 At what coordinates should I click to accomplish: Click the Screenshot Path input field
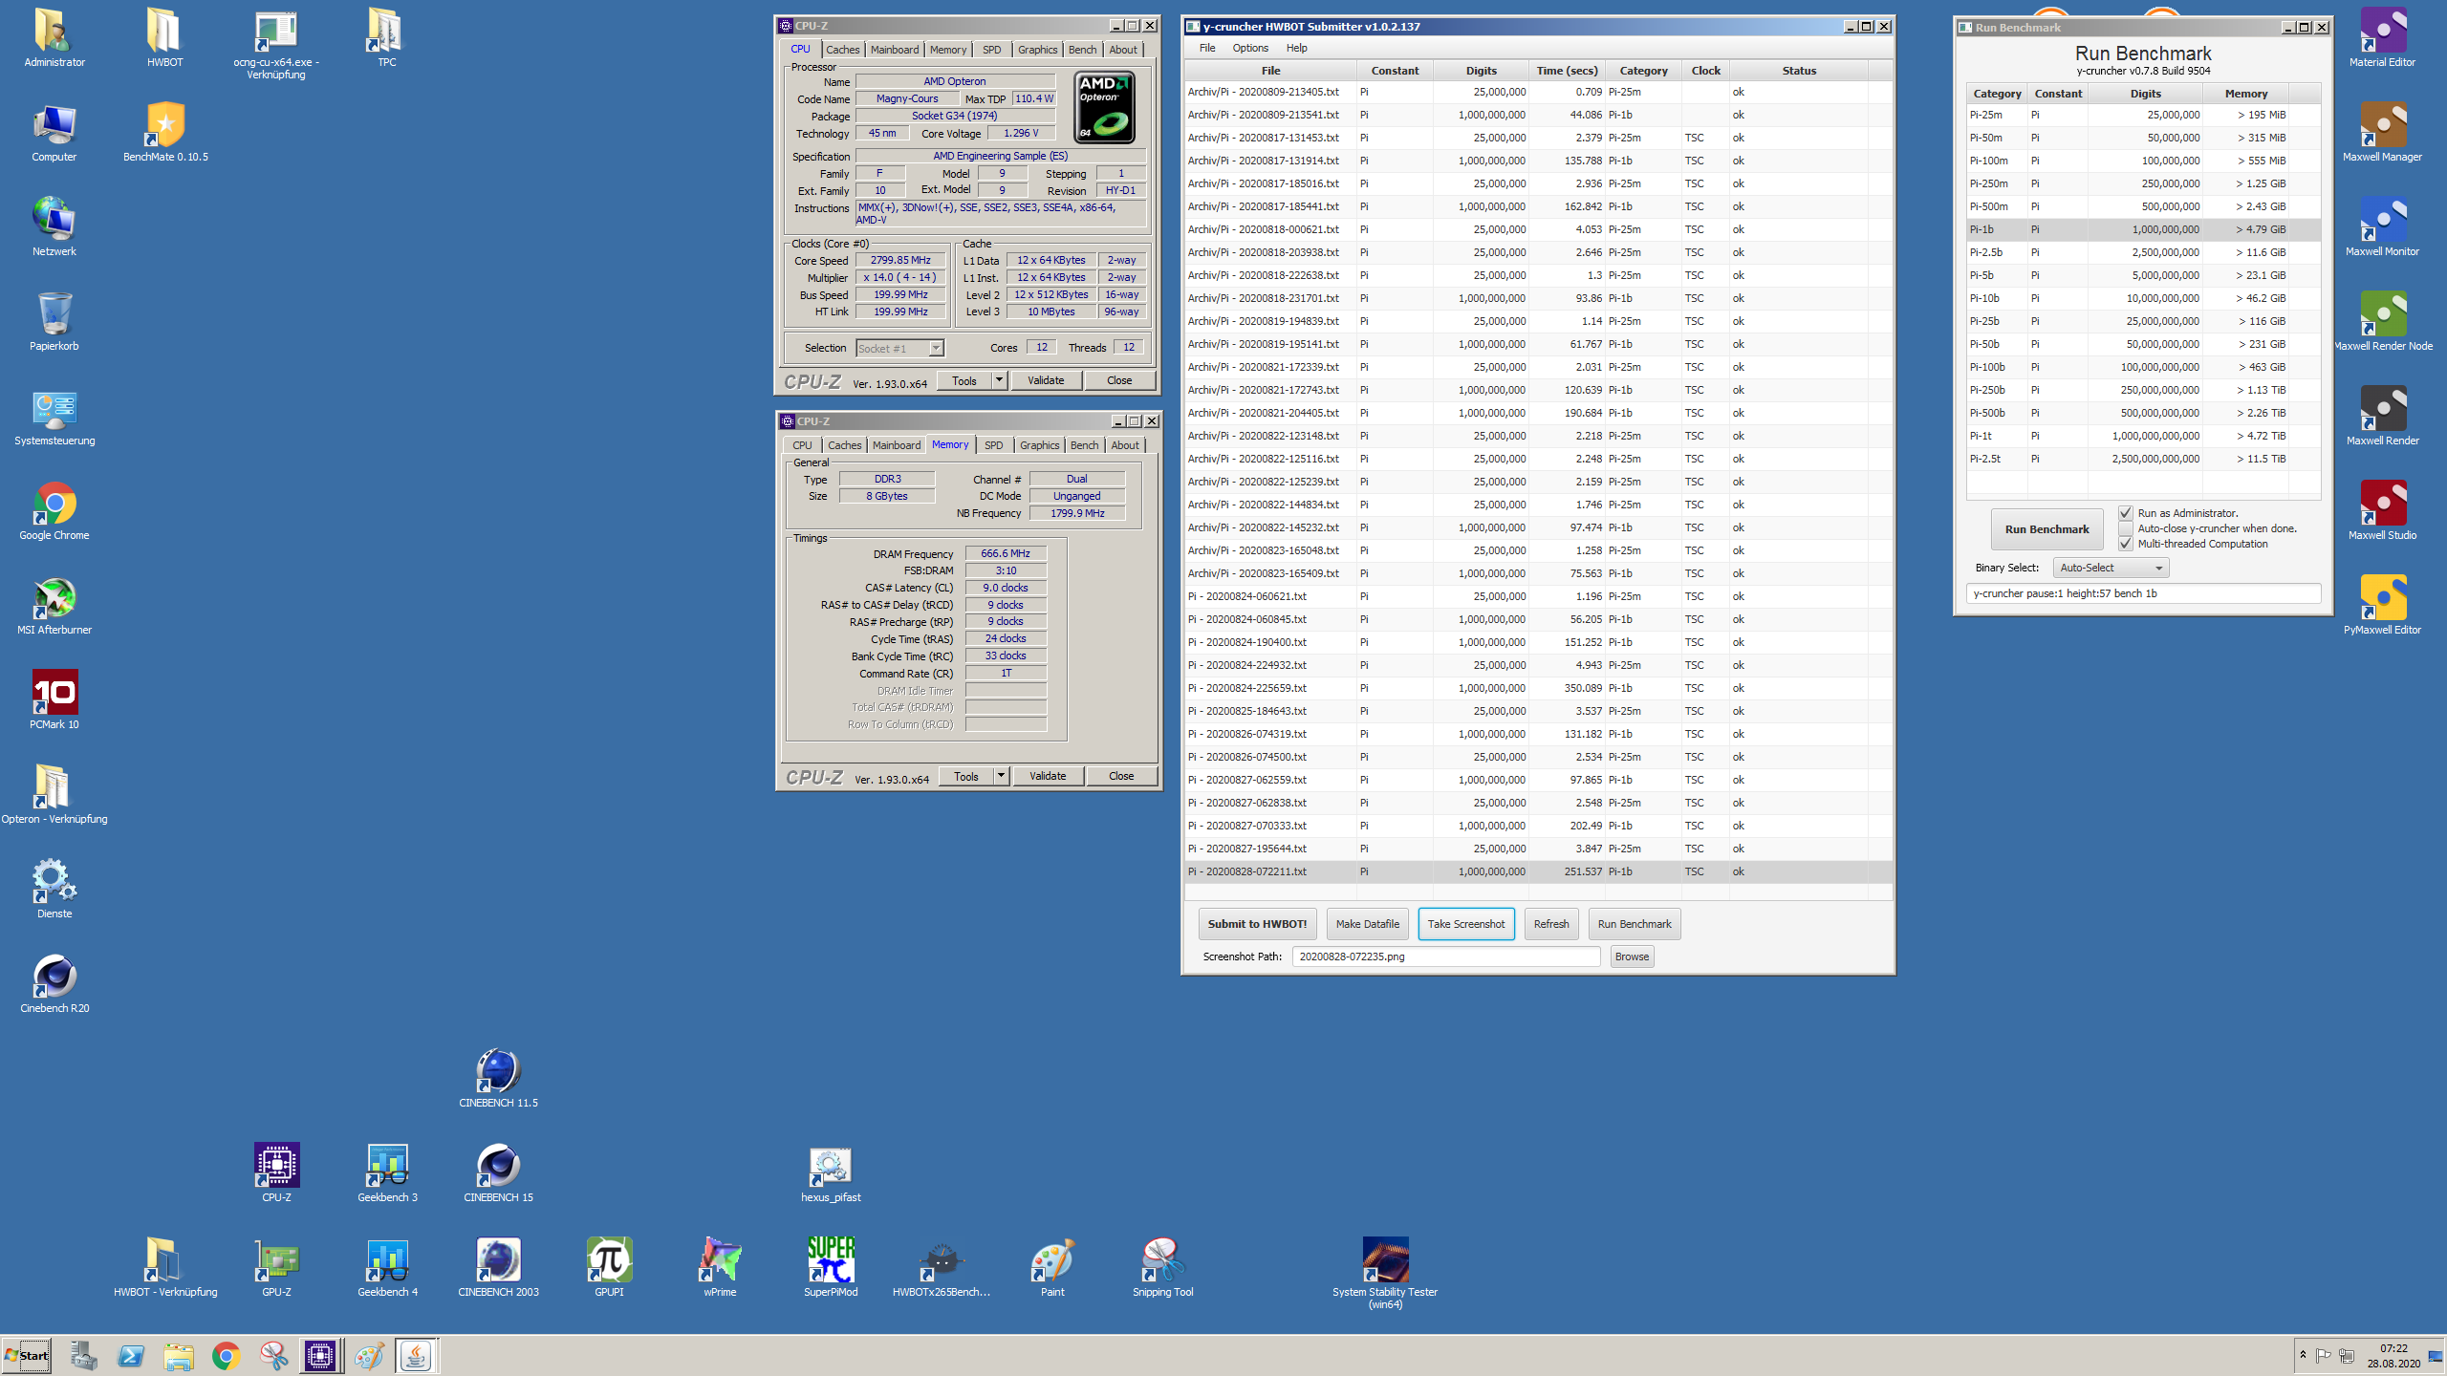(x=1445, y=957)
